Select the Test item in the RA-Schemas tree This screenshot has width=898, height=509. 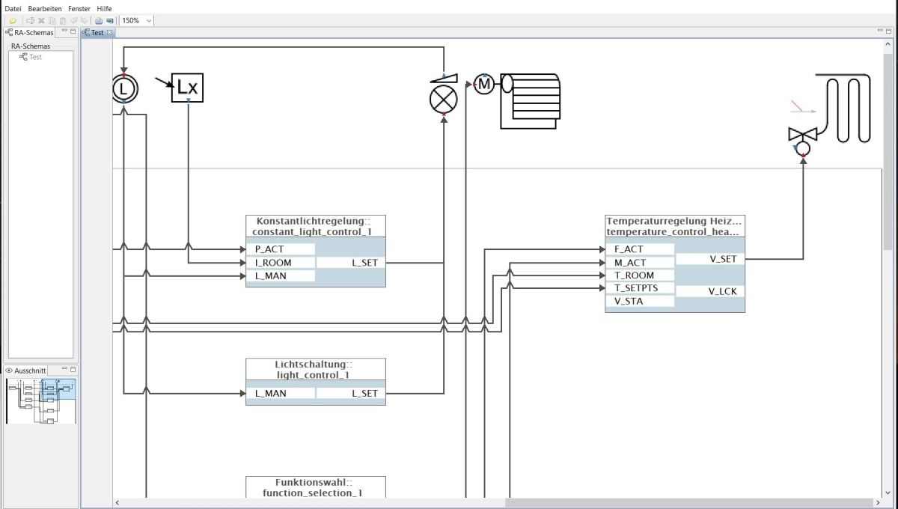pos(35,57)
